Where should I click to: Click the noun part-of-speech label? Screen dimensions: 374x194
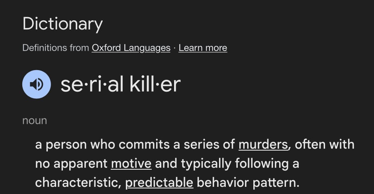(35, 121)
